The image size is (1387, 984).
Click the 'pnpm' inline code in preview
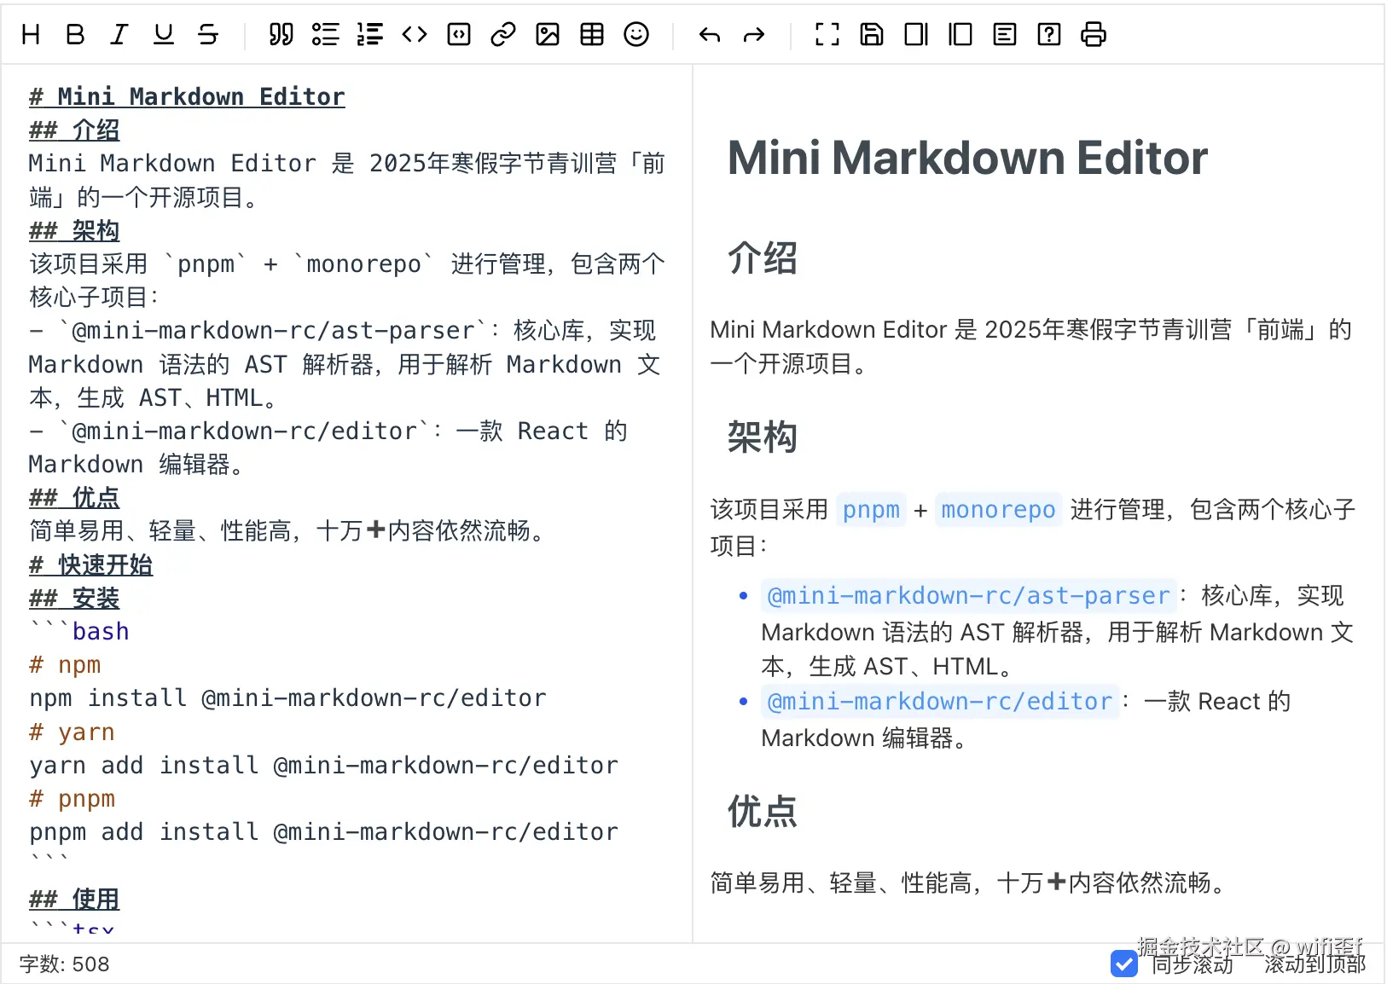pyautogui.click(x=871, y=510)
